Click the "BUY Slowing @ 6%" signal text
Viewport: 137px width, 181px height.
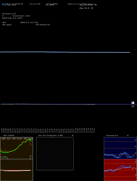43,25
